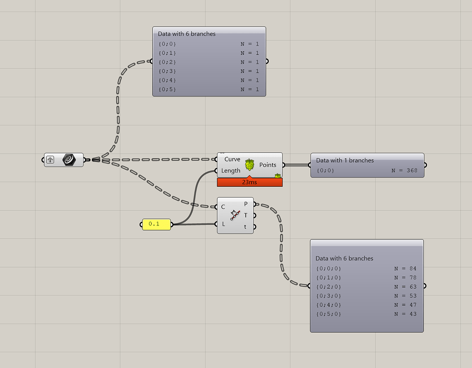This screenshot has height=368, width=472.
Task: Click the N = 368 value
Action: tap(404, 171)
